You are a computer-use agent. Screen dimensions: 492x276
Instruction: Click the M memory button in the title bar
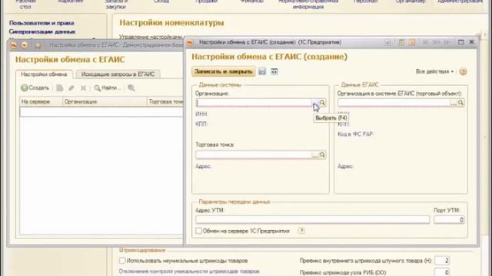tap(425, 42)
